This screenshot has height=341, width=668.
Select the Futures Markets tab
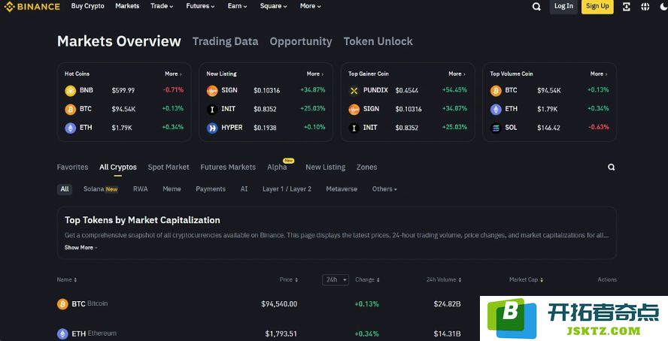coord(228,167)
